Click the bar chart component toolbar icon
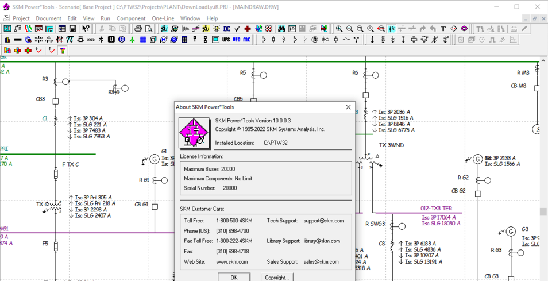The width and height of the screenshot is (548, 281). pyautogui.click(x=7, y=40)
